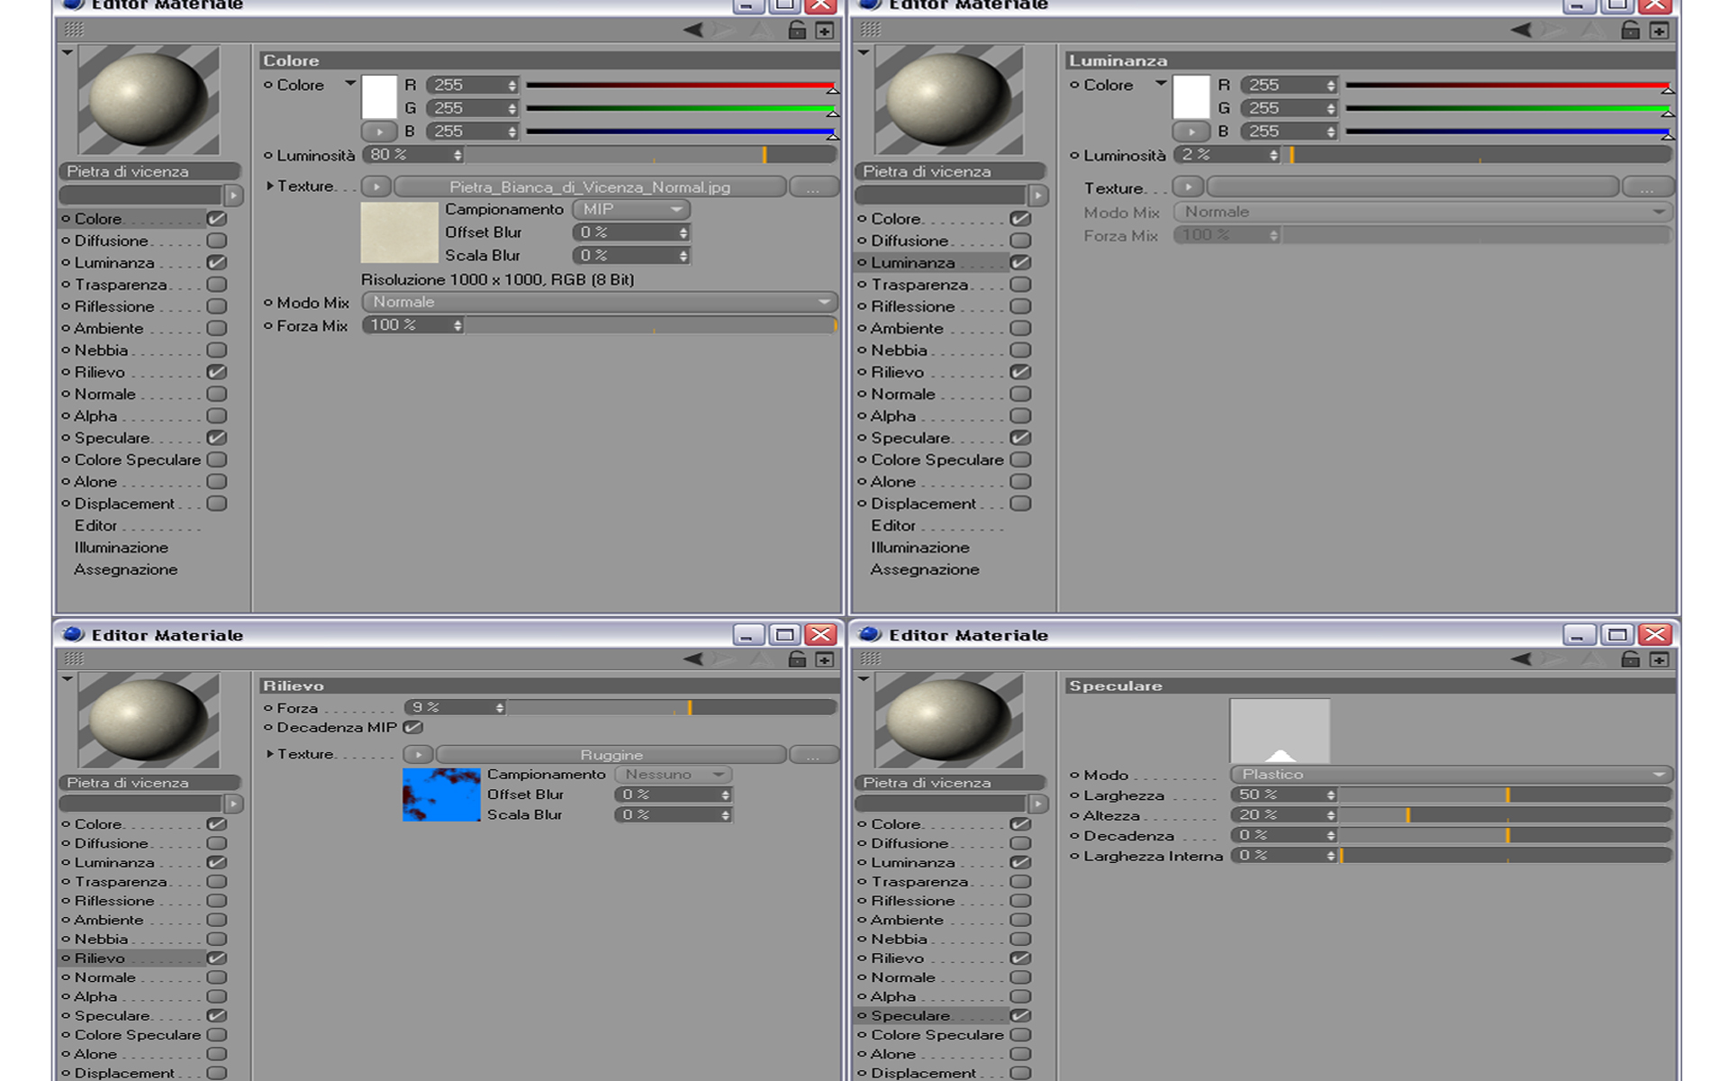Click the Larghezza slider in the Speculare panel

pyautogui.click(x=1506, y=795)
